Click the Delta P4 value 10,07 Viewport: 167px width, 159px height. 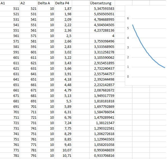coord(63,150)
